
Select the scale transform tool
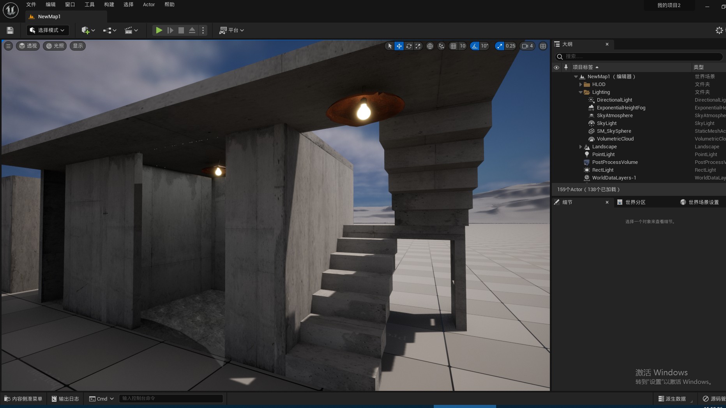pyautogui.click(x=418, y=46)
